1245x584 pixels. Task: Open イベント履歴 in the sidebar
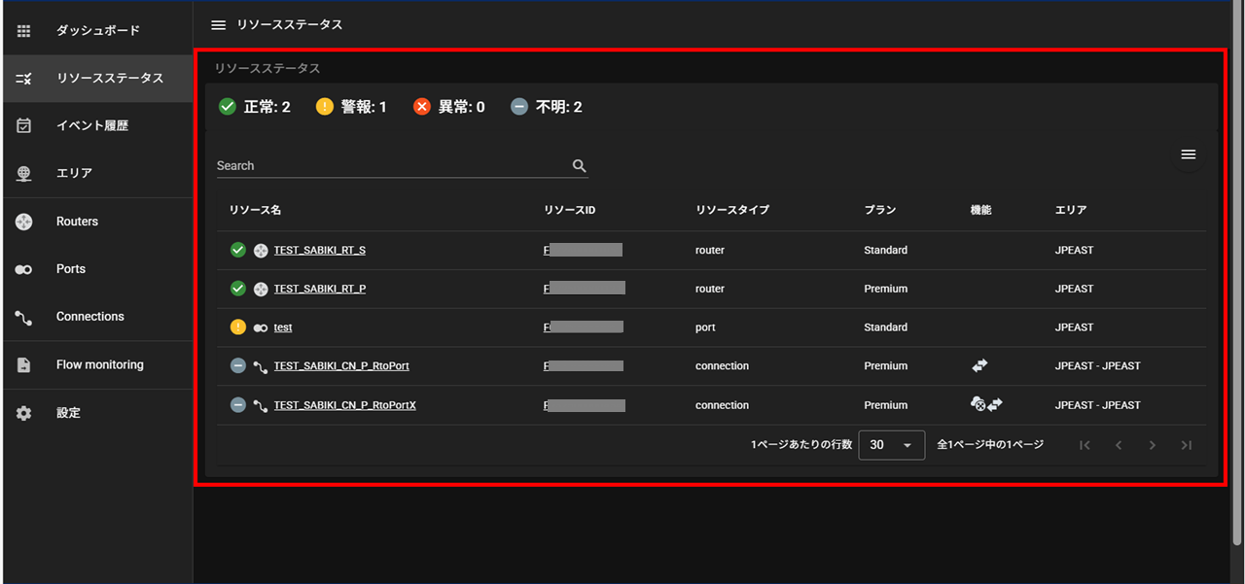92,125
